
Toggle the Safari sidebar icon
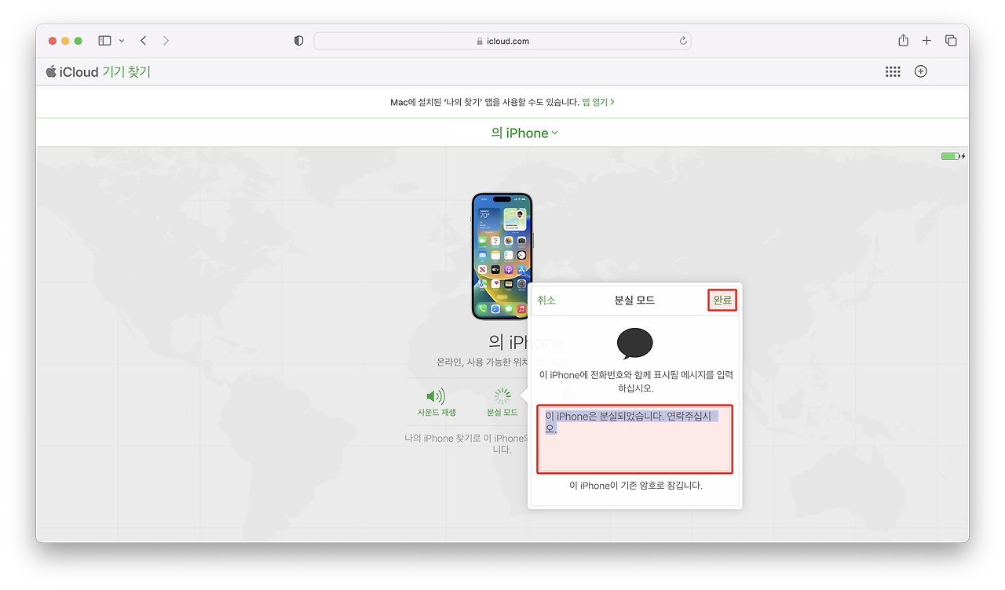click(x=104, y=41)
